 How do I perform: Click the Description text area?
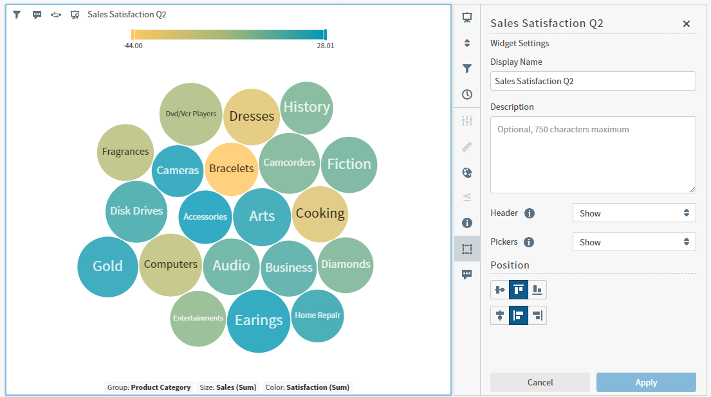click(x=593, y=155)
